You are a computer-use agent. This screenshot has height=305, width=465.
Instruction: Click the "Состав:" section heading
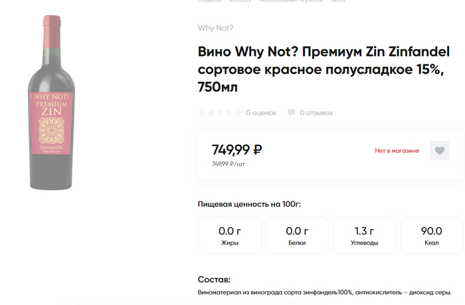coord(214,280)
